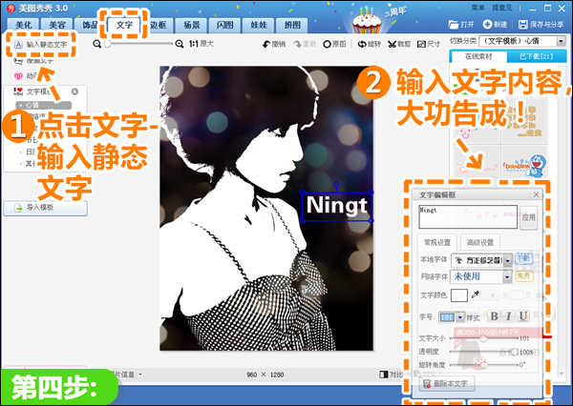Open the 尺寸 resize tool
The image size is (573, 406).
coord(429,44)
